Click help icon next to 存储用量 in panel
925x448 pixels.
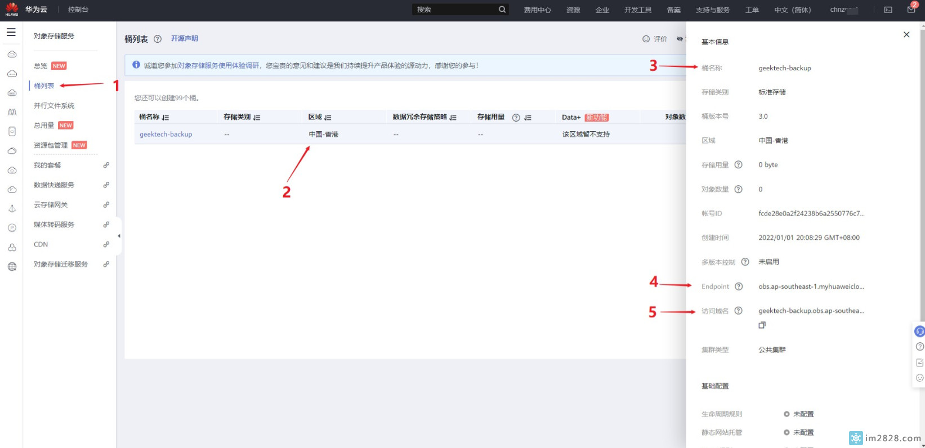point(739,165)
